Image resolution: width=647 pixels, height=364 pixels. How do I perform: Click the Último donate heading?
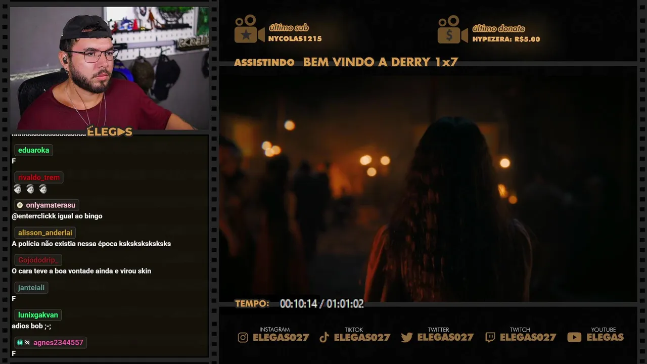(x=498, y=28)
